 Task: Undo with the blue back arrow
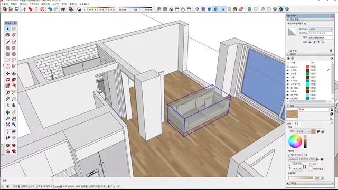point(50,9)
